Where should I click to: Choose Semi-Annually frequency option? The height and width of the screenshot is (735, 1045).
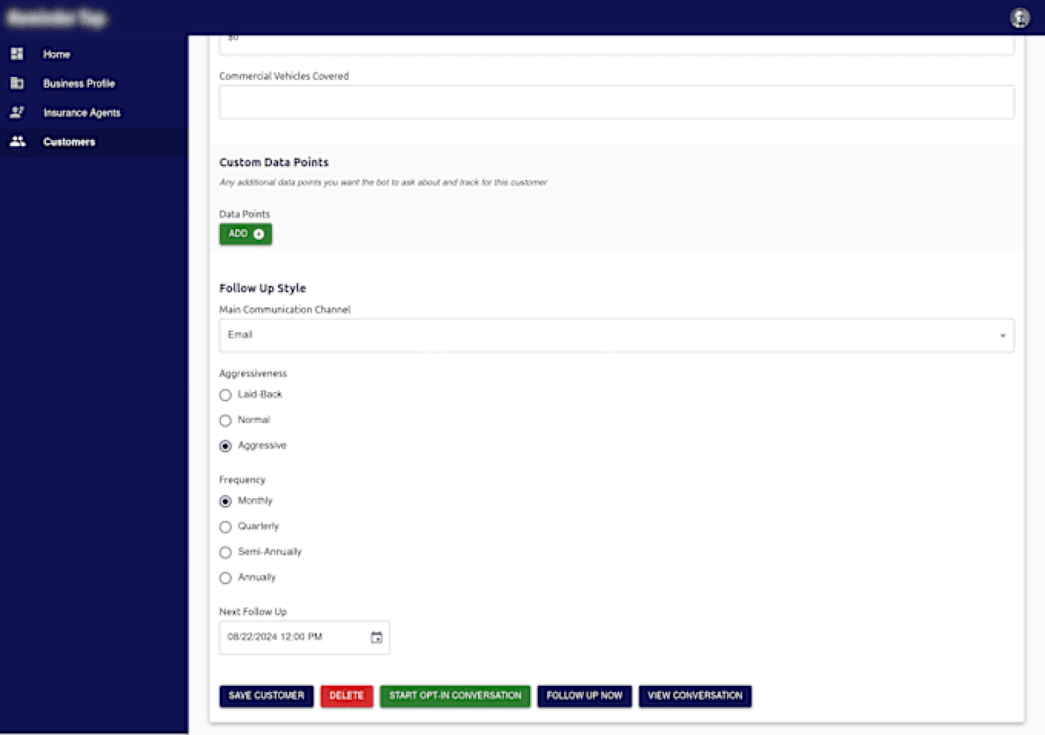225,552
